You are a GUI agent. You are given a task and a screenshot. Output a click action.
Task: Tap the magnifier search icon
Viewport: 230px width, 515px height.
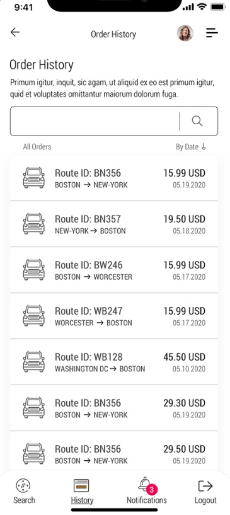[197, 121]
